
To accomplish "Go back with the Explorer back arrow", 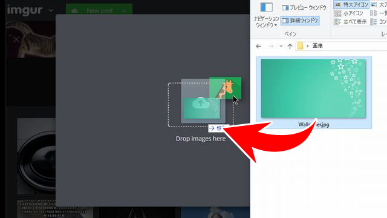I will point(258,46).
